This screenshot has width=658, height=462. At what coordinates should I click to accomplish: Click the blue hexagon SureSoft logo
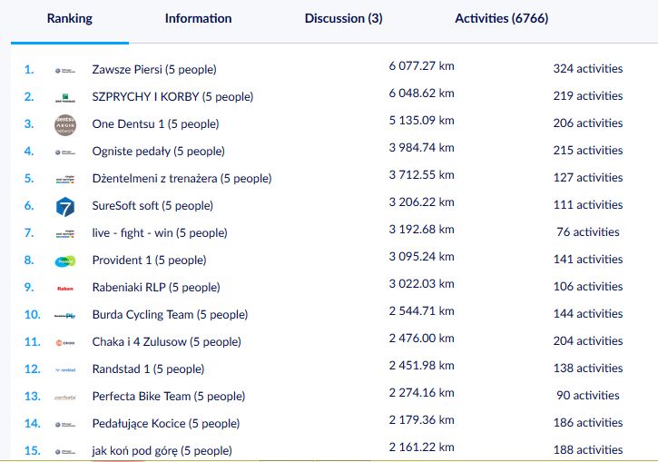click(65, 207)
